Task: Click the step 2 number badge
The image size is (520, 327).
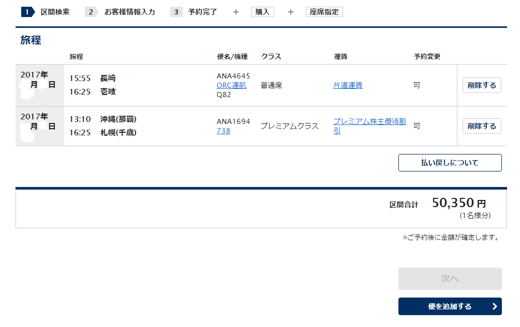Action: (x=91, y=12)
